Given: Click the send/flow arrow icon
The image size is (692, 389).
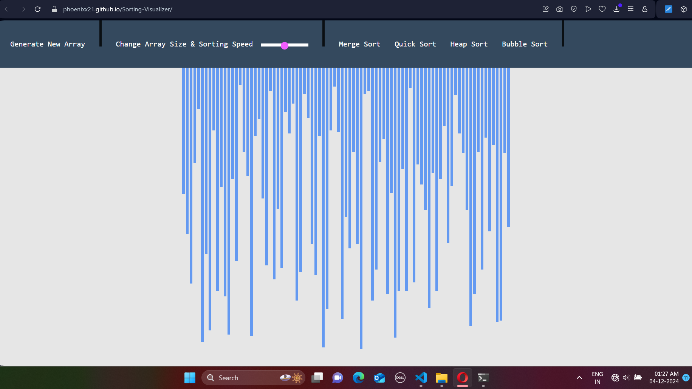Looking at the screenshot, I should point(588,9).
